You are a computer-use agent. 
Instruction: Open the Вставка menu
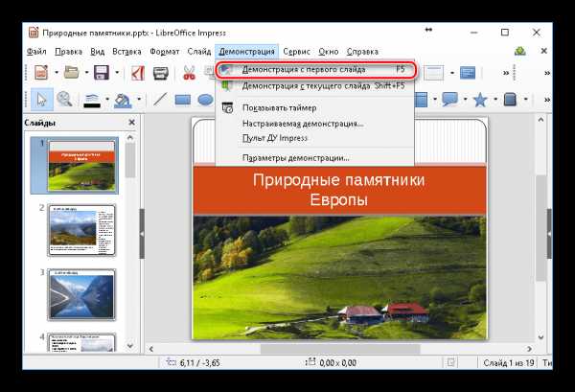126,52
